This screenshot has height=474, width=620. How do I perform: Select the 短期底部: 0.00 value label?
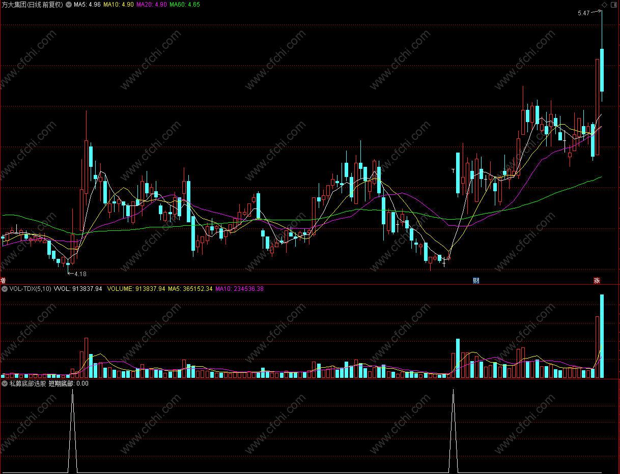coord(69,383)
